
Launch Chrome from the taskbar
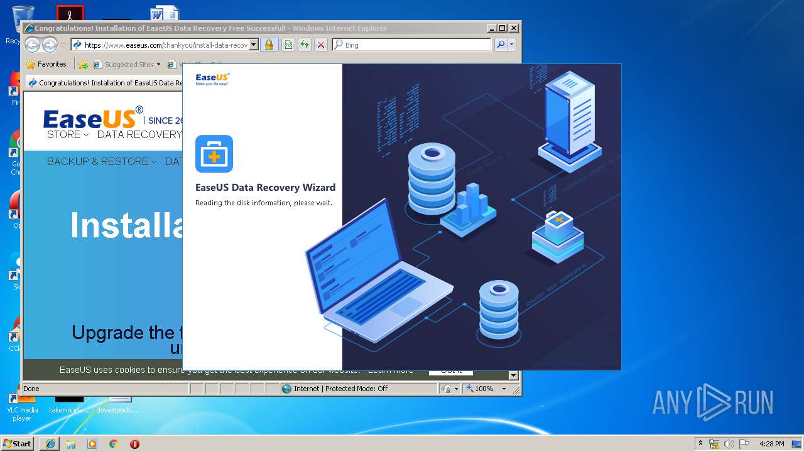pos(114,443)
